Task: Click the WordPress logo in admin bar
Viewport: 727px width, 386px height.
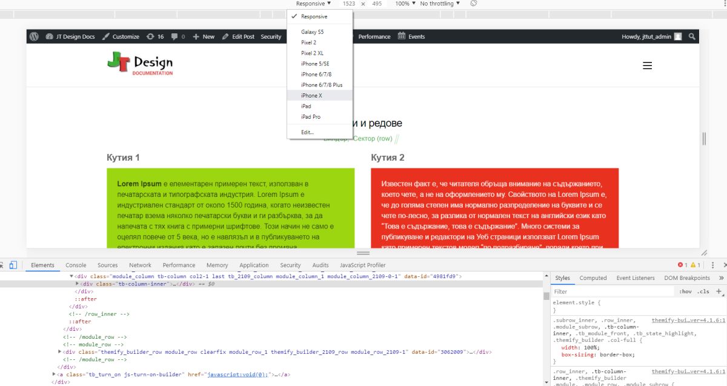Action: 34,36
